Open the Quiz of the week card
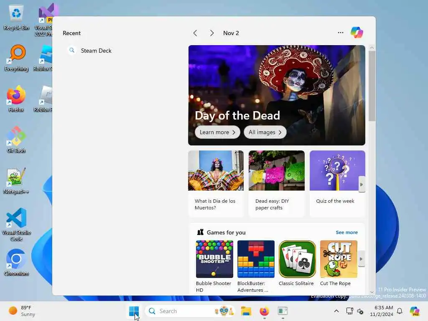This screenshot has width=428, height=321. [337, 183]
